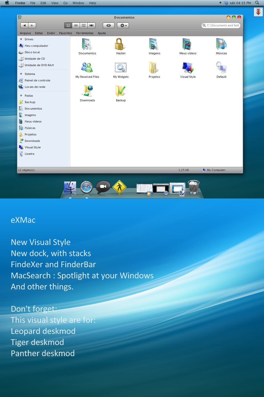Open the Downloads folder icon in file pane
Screen dimensions: 264x397
coord(88,91)
